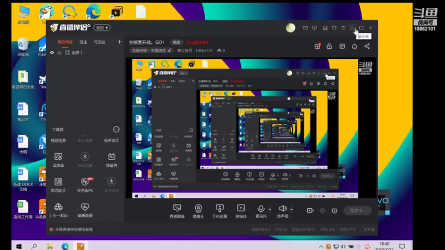Screen dimensions: 445x250
Task: Open the 读弹幕 tool
Action: pos(58,160)
